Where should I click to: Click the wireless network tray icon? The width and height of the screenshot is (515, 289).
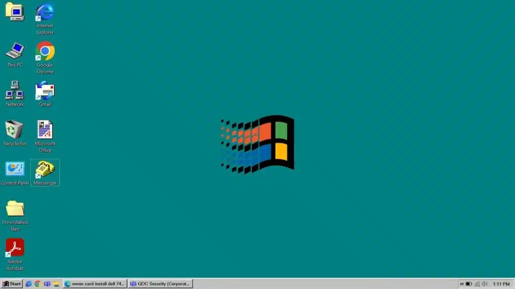[477, 284]
